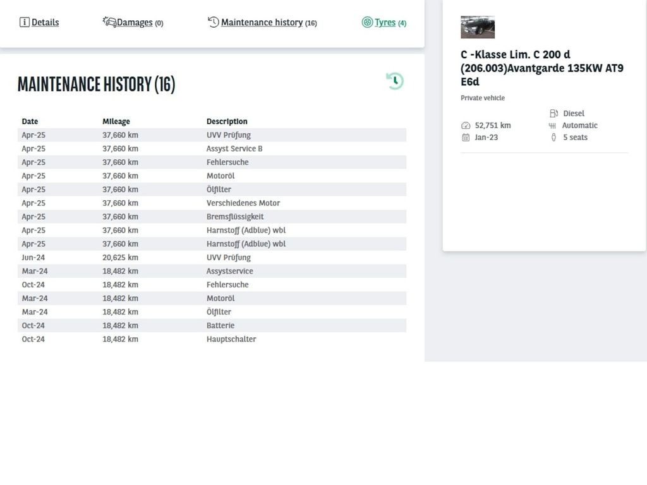Select the Batterie maintenance entry
This screenshot has width=647, height=485.
[221, 326]
